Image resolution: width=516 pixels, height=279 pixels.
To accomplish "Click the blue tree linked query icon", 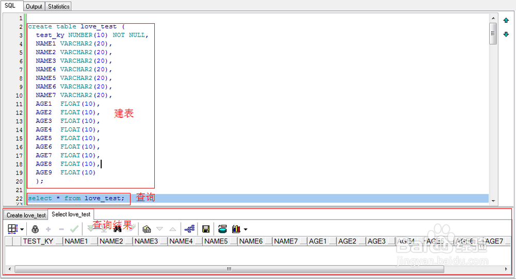I will coord(189,229).
